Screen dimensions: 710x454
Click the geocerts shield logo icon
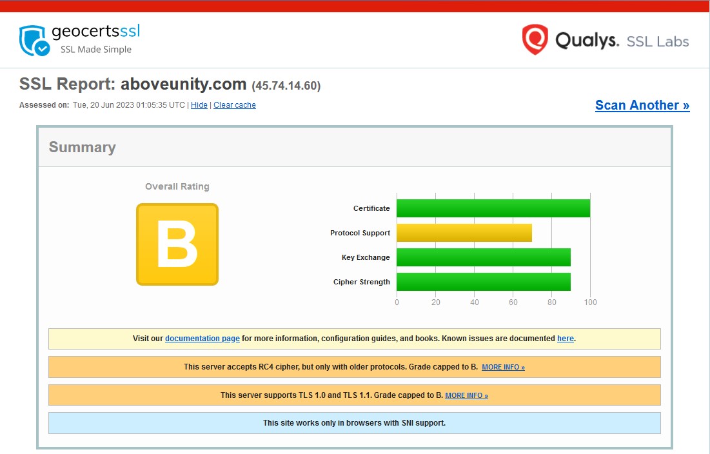coord(34,41)
